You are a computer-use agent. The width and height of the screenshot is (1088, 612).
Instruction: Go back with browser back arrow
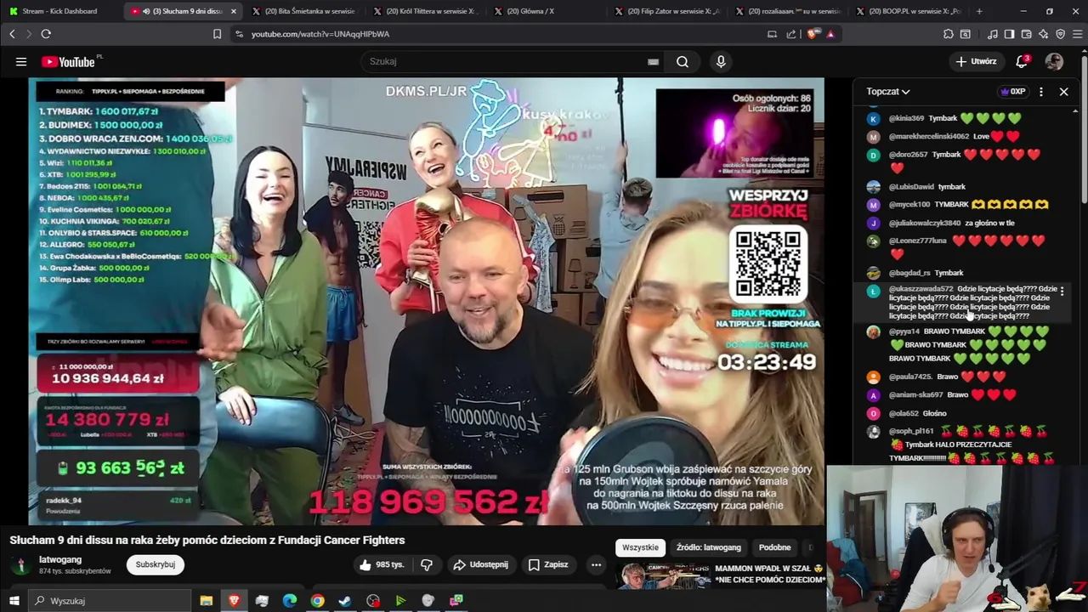[x=12, y=34]
